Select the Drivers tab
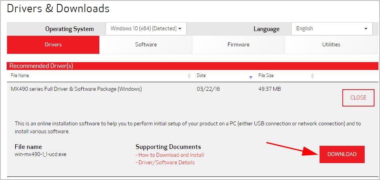The image size is (380, 180). click(x=53, y=45)
